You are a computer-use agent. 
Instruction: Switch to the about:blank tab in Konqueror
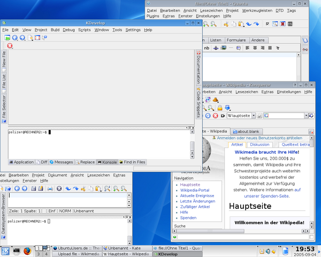[x=248, y=131]
